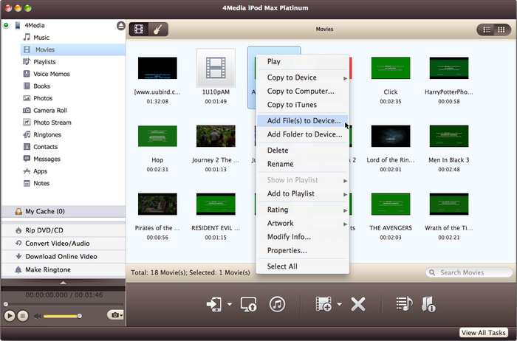This screenshot has height=341, width=517.
Task: Open Download Online Video in sidebar
Action: tap(62, 256)
